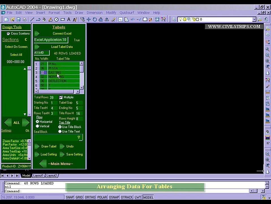Viewport: 271px width, 204px height.
Task: Select the Line drawing tool
Action: tap(32, 19)
